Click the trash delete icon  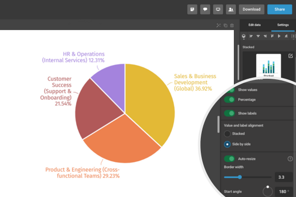[x=232, y=25]
